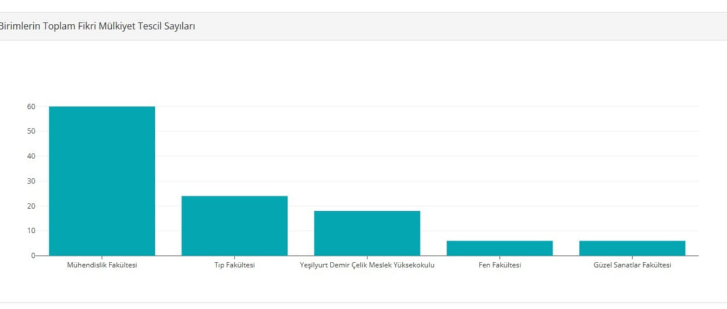Select the 40 y-axis tick label
Viewport: 727px width, 309px height.
(30, 156)
